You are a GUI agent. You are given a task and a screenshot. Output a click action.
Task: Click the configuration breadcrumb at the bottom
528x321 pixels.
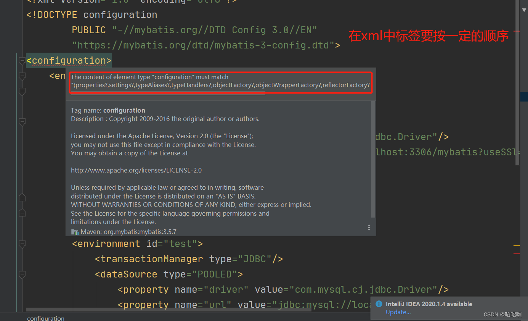tap(46, 318)
